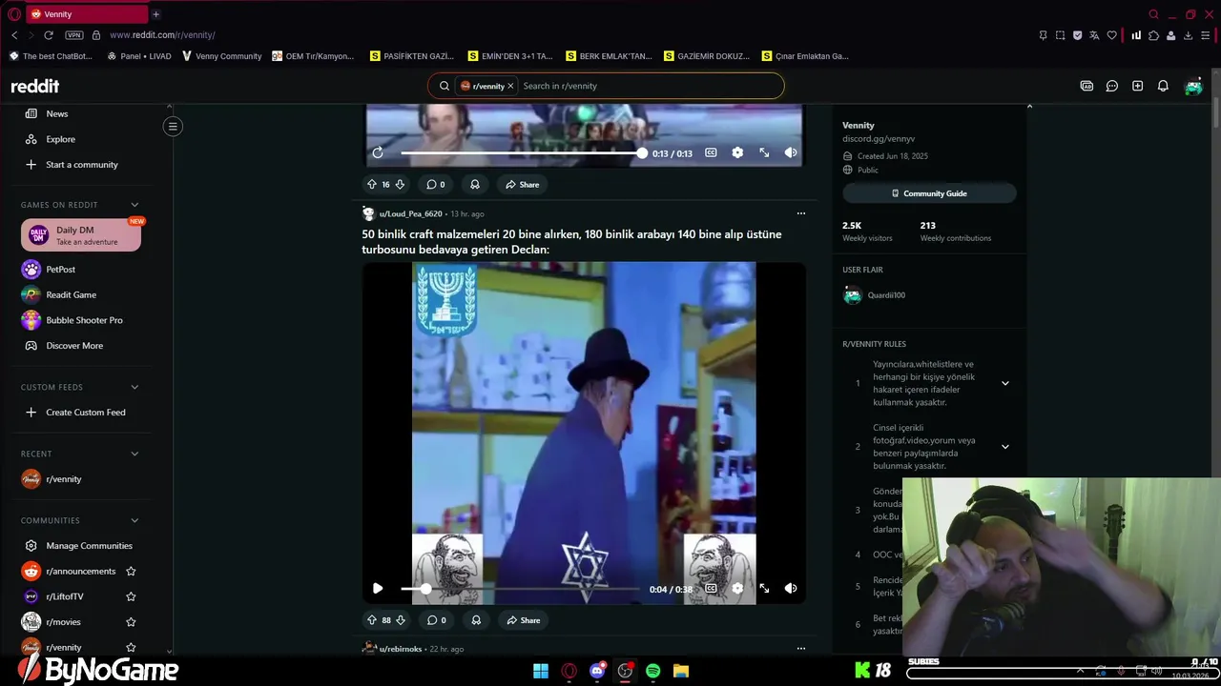
Task: Expand community rule 2
Action: [1004, 447]
